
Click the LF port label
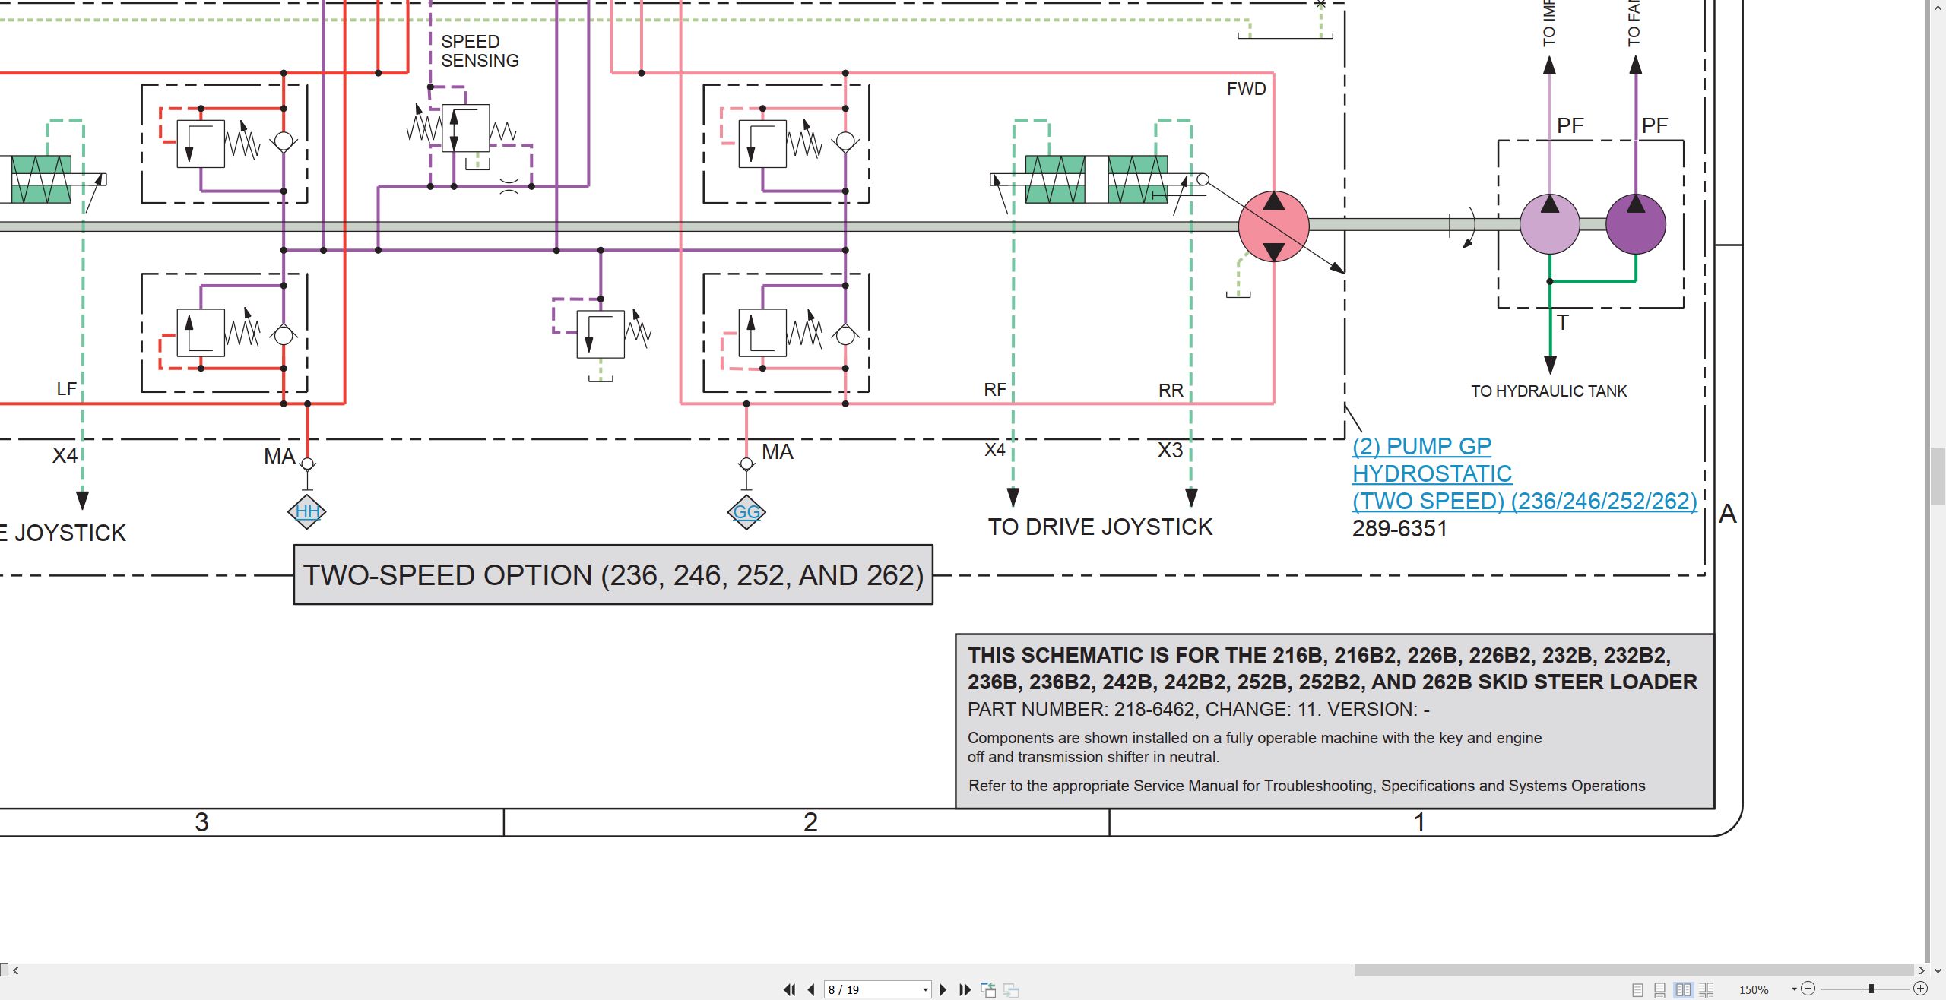click(x=66, y=389)
